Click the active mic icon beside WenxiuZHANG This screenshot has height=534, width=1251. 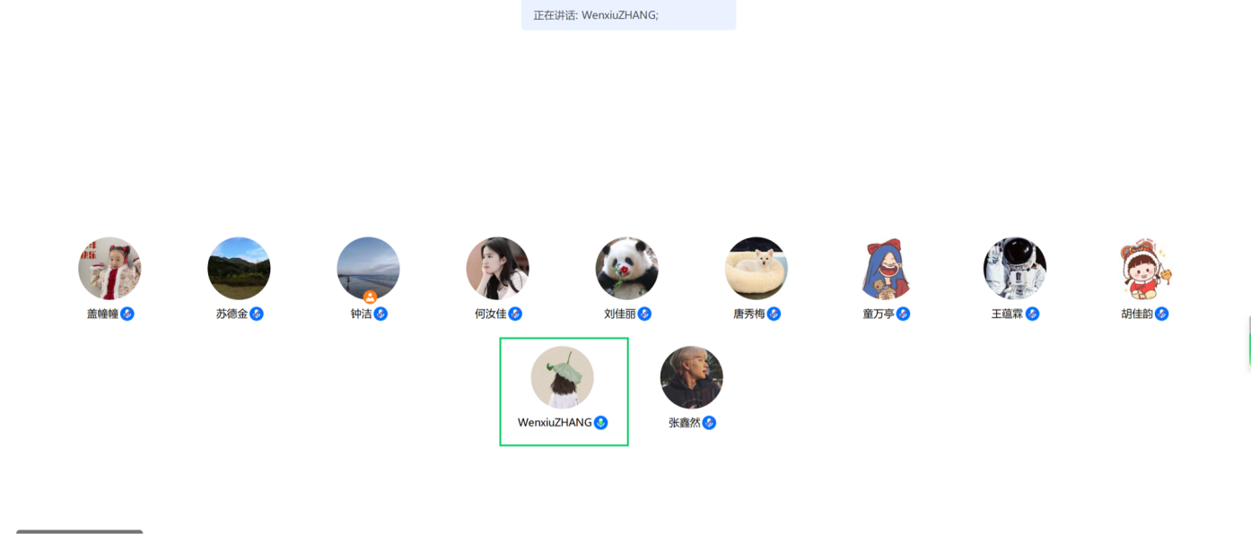click(601, 423)
